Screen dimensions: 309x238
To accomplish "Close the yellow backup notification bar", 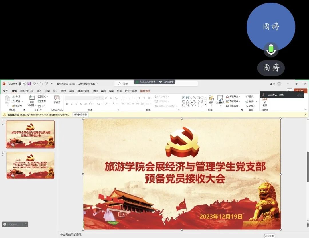I will click(305, 115).
